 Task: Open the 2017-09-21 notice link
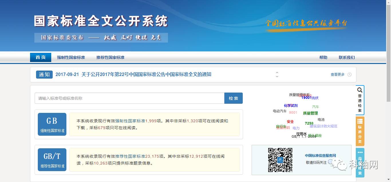[133, 75]
